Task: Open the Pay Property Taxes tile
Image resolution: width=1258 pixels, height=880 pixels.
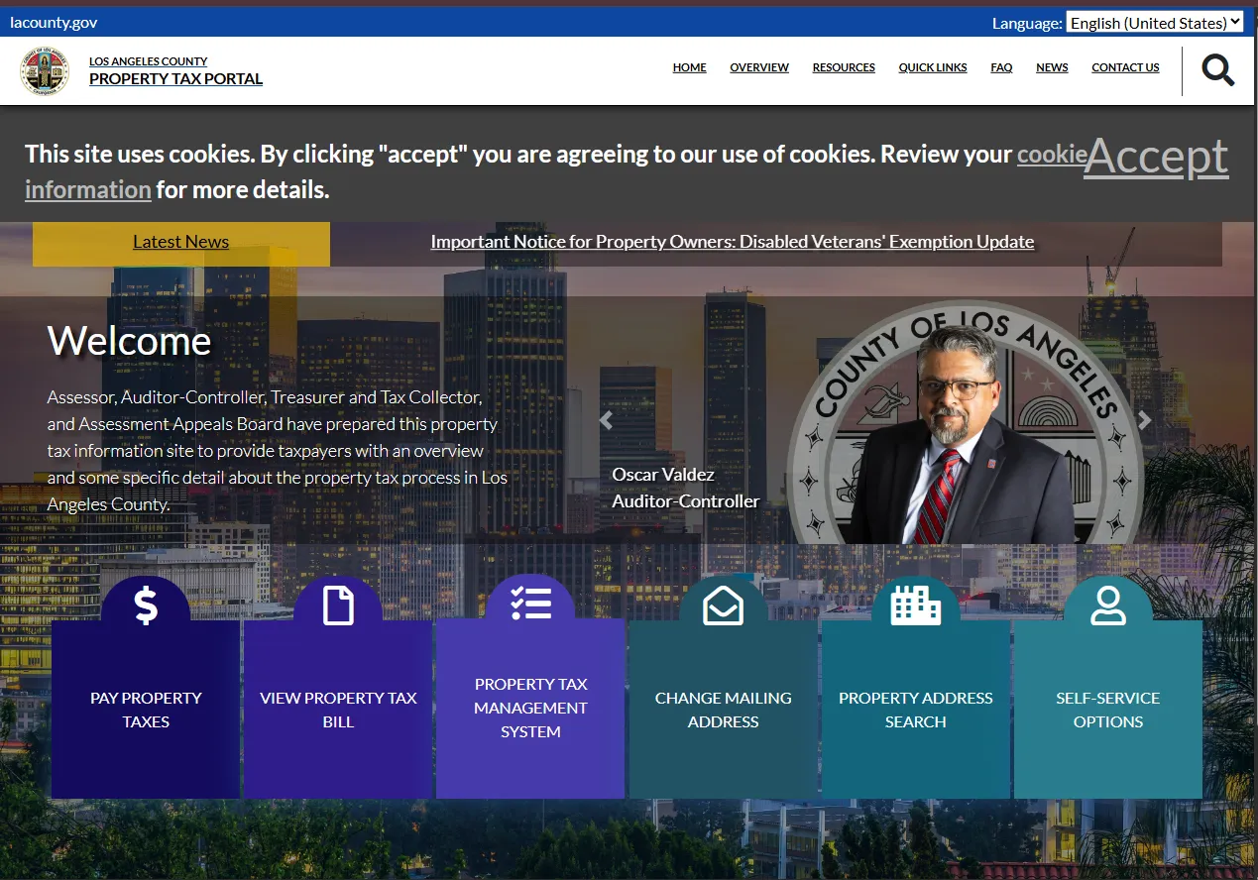Action: [x=146, y=710]
